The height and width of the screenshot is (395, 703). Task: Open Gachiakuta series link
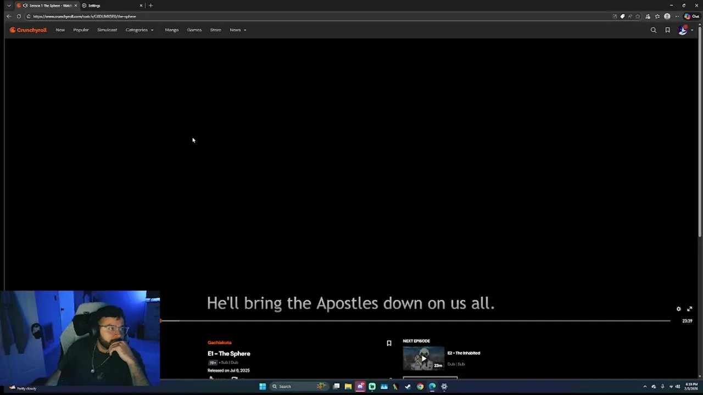click(x=220, y=343)
